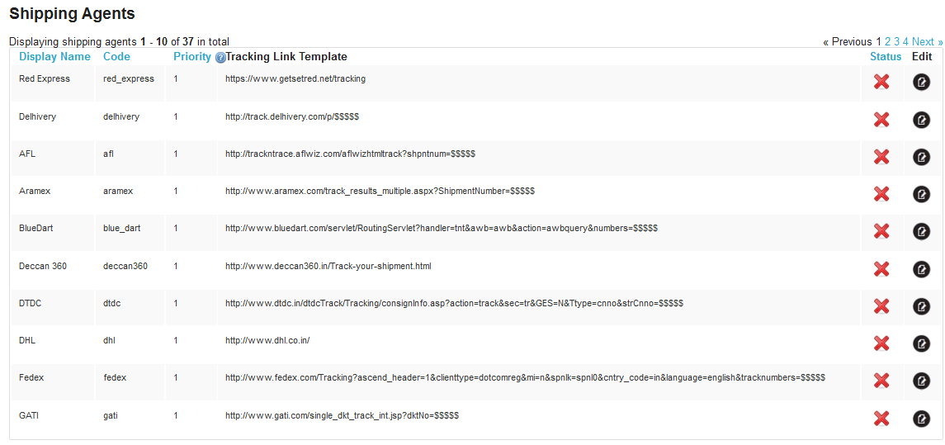
Task: Toggle the DTDC status red cross
Action: (881, 306)
